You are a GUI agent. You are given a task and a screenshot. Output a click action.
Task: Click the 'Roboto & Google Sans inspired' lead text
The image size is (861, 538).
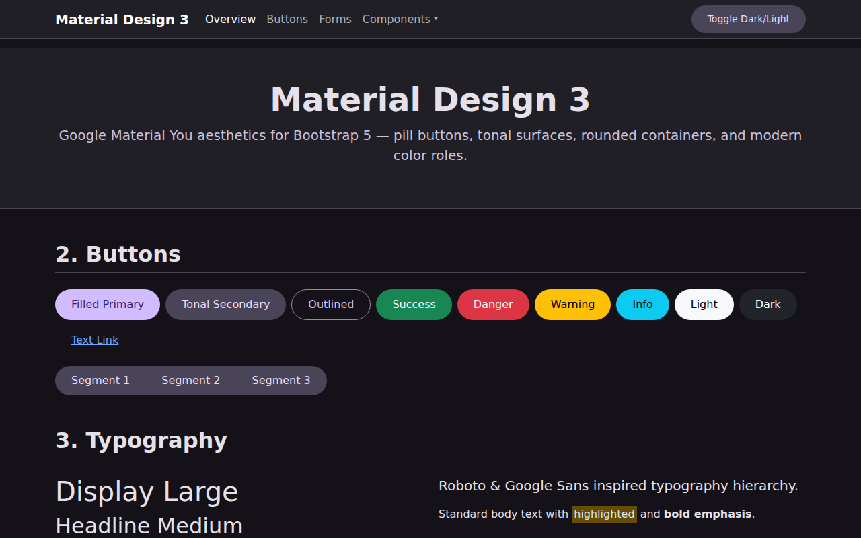(x=618, y=486)
